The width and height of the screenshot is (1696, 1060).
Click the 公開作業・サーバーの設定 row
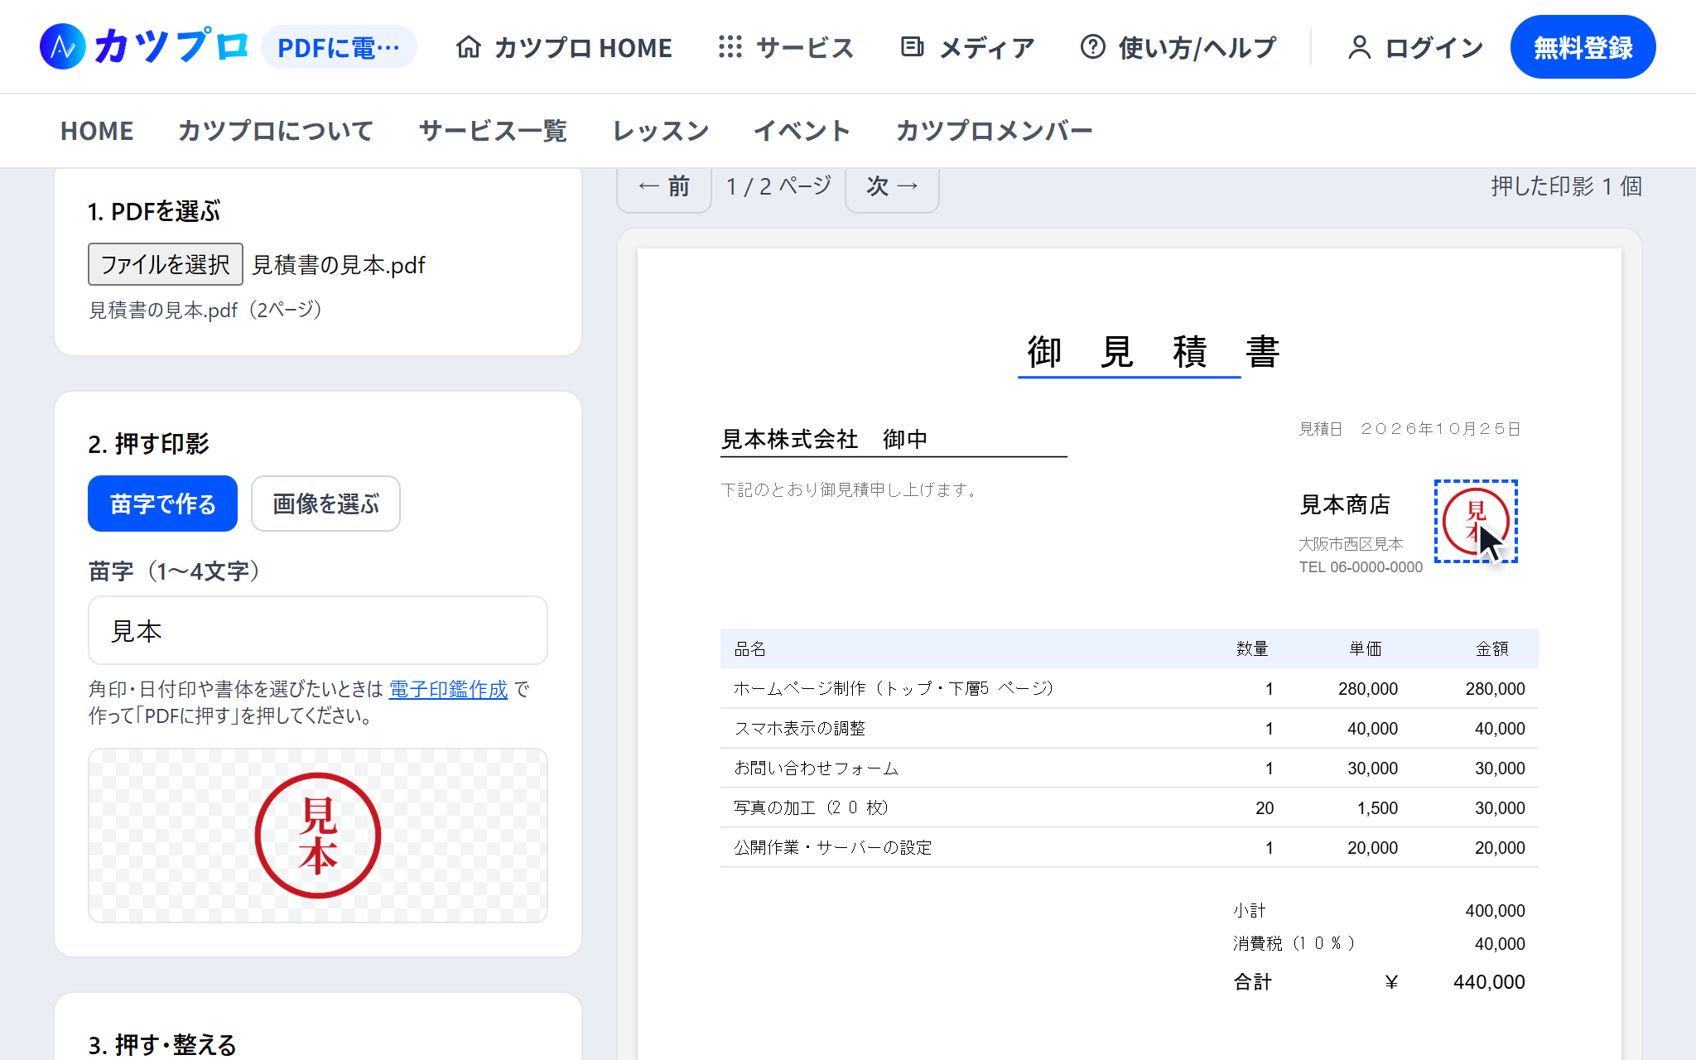click(1130, 848)
